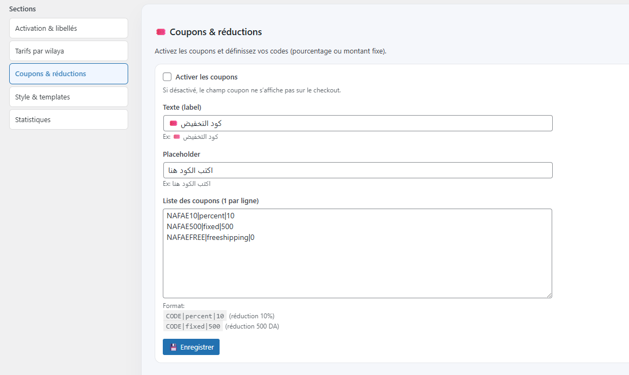Click the coupon icon next to the example text
This screenshot has height=375, width=629.
click(x=176, y=137)
